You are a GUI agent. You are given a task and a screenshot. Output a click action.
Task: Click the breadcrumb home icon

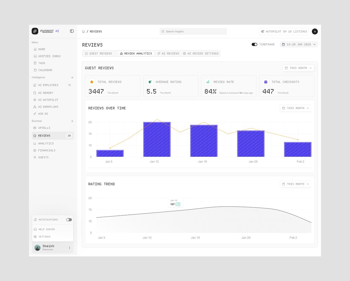pos(83,31)
